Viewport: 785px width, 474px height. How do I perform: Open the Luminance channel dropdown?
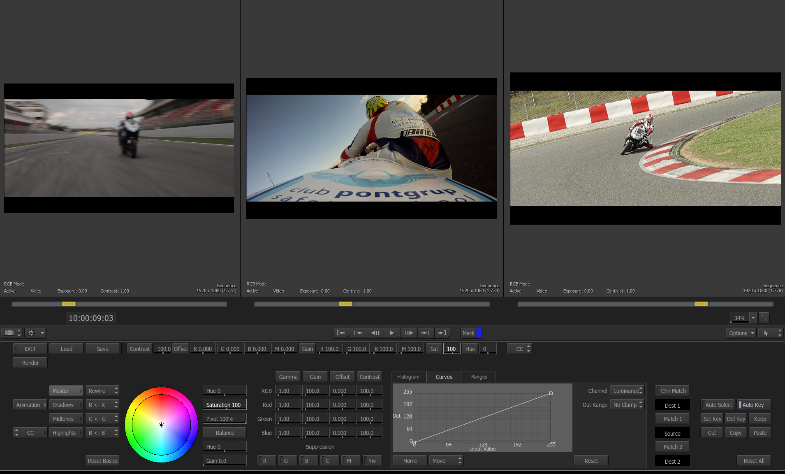click(x=627, y=391)
